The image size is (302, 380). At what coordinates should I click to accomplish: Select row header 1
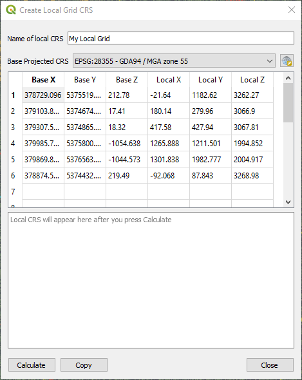[x=15, y=95]
